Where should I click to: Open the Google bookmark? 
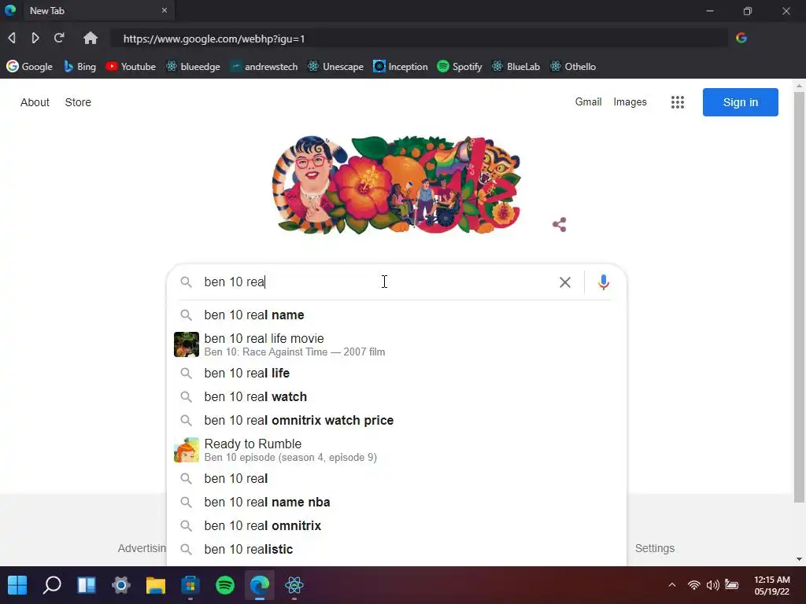(29, 66)
